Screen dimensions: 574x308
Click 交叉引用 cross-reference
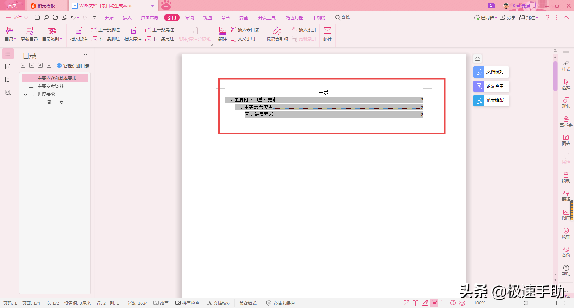point(243,39)
